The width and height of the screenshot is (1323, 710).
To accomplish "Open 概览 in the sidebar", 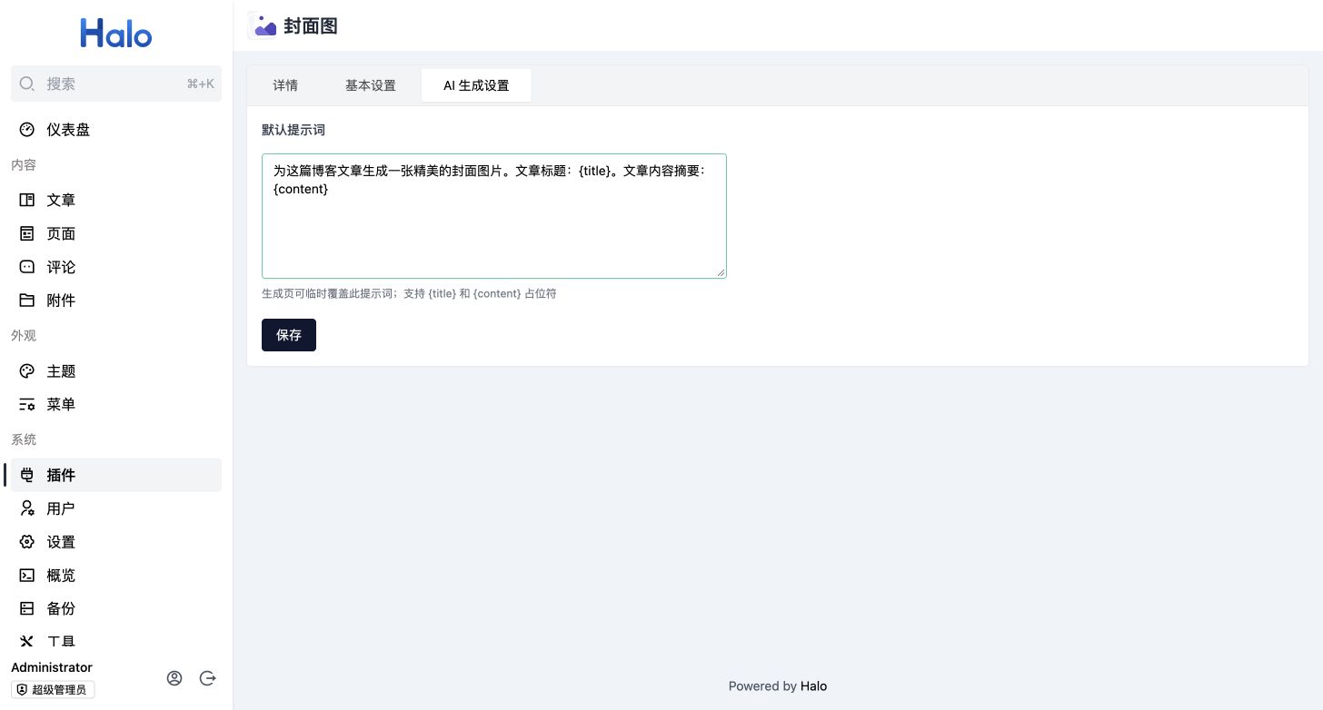I will [116, 576].
